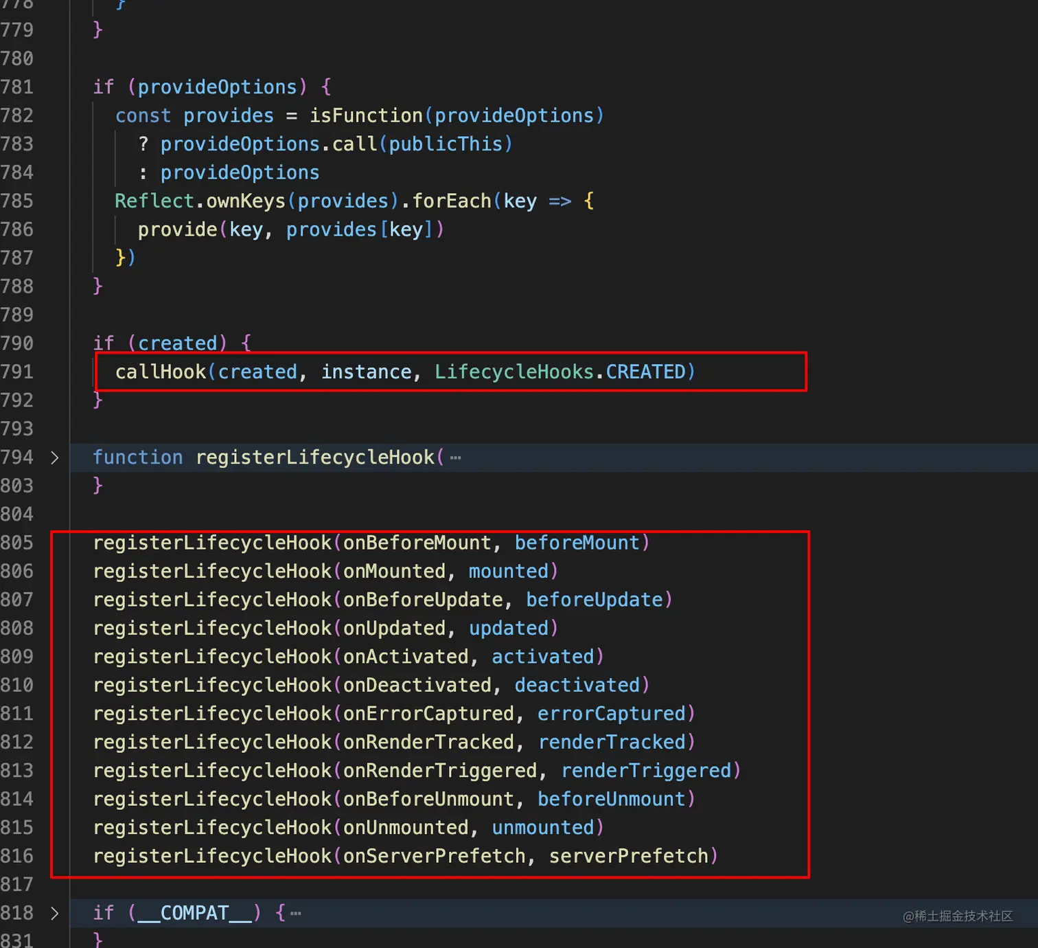The image size is (1038, 948).
Task: Click line number 791 in gutter
Action: (x=17, y=372)
